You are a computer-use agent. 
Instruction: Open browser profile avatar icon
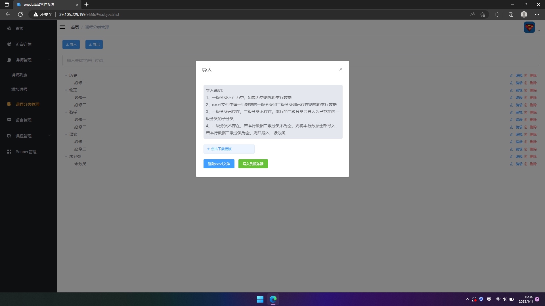tap(524, 14)
